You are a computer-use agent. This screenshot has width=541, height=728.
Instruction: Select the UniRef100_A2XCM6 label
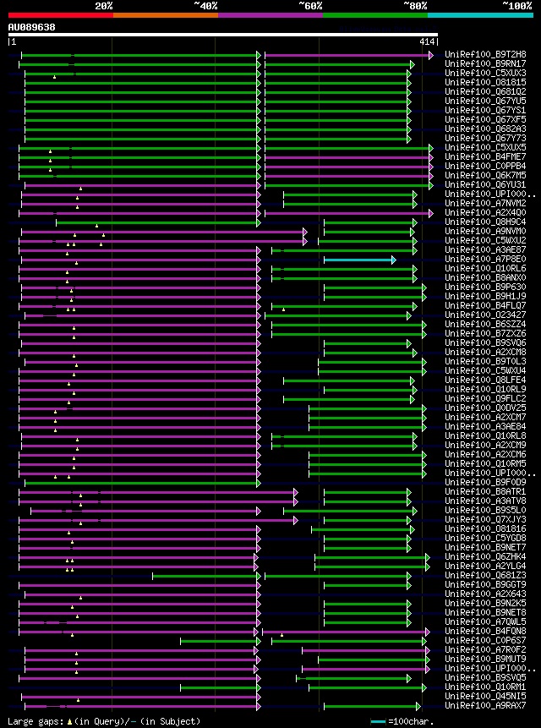(485, 453)
